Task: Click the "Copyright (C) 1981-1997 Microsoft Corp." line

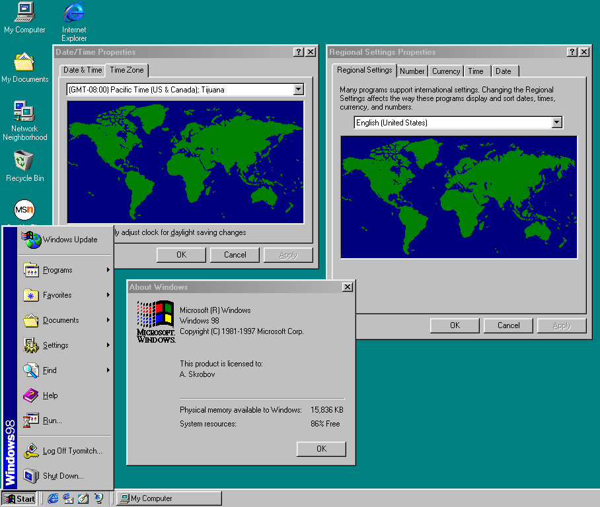Action: click(x=242, y=331)
